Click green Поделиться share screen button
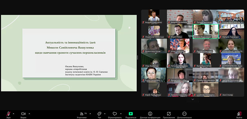This screenshot has height=119, width=247. [131, 115]
